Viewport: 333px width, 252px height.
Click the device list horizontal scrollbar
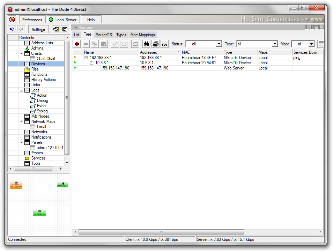(161, 232)
